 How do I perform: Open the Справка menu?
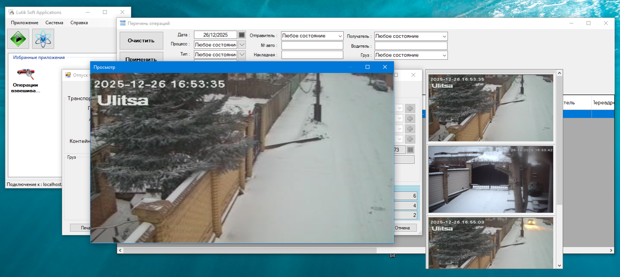tap(79, 23)
